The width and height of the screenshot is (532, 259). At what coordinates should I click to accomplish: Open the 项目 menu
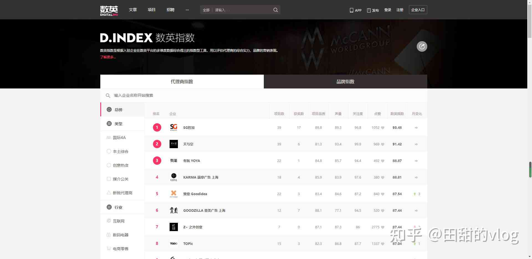pos(152,10)
